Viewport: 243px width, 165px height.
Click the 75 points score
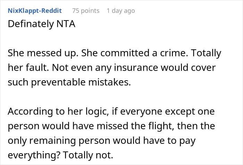pyautogui.click(x=85, y=11)
